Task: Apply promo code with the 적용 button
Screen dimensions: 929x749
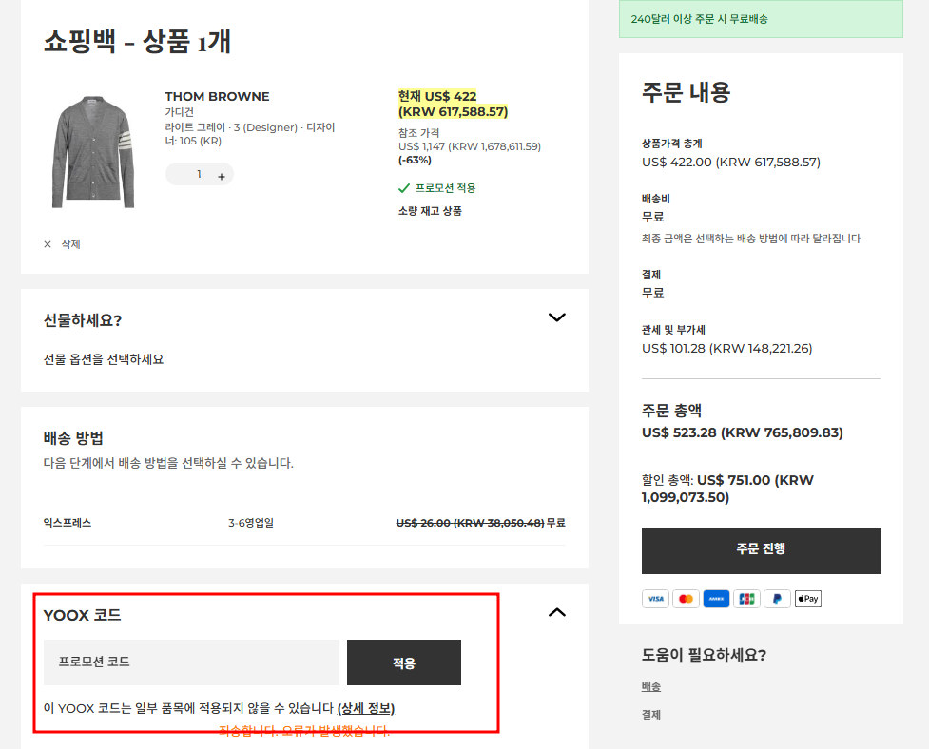Action: tap(403, 663)
